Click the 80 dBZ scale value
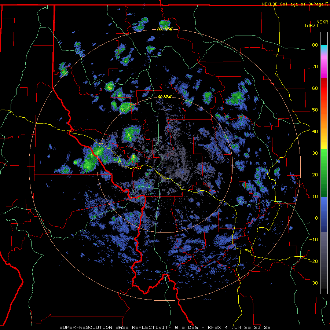 315,45
